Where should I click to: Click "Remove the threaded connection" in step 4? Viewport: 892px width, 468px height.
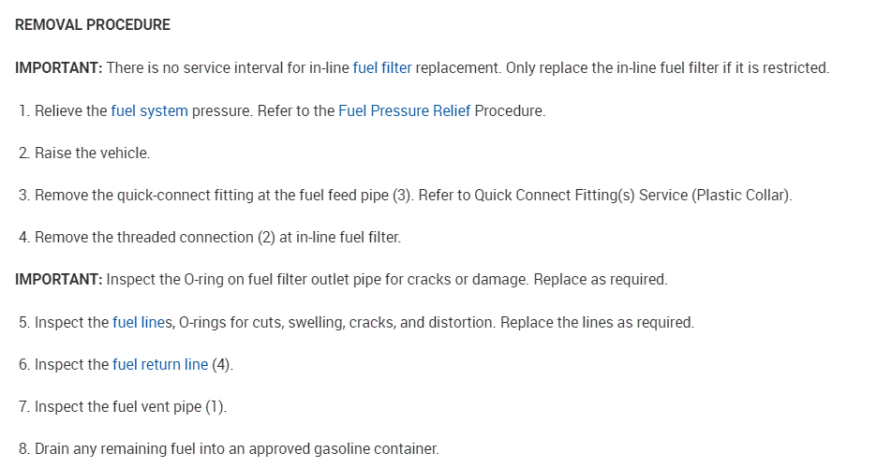coord(143,238)
